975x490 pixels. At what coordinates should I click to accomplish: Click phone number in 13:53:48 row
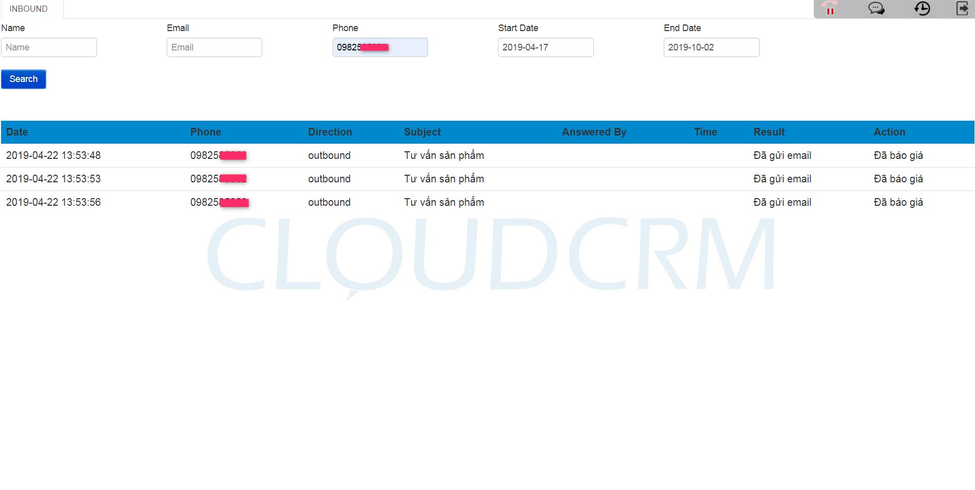pyautogui.click(x=218, y=155)
